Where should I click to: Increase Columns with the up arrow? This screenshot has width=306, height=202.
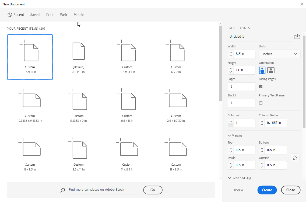tap(231, 121)
